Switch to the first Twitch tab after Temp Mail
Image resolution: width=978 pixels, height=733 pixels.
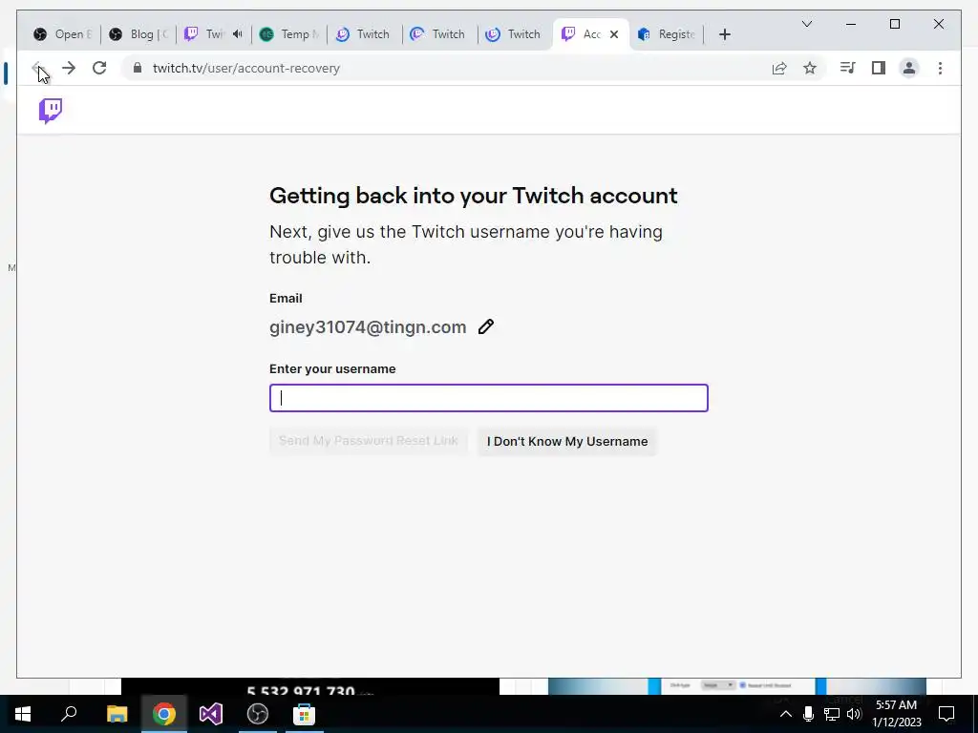pyautogui.click(x=364, y=34)
